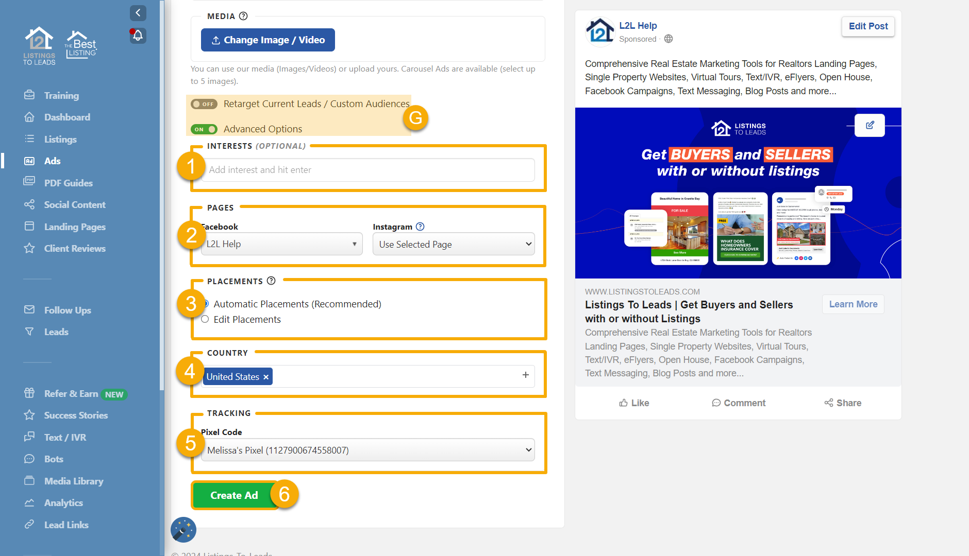
Task: Open the Placements help tooltip
Action: (x=272, y=281)
